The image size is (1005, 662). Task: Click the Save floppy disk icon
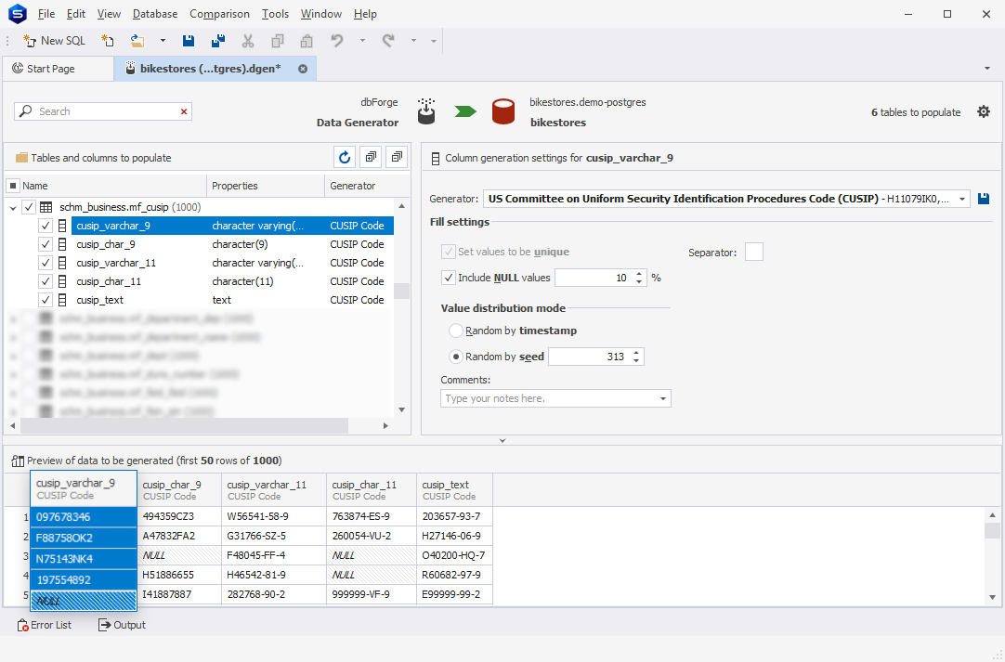tap(189, 40)
